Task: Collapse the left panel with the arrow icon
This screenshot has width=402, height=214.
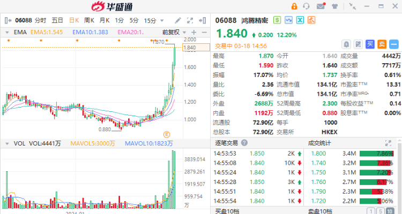Action: coord(8,20)
